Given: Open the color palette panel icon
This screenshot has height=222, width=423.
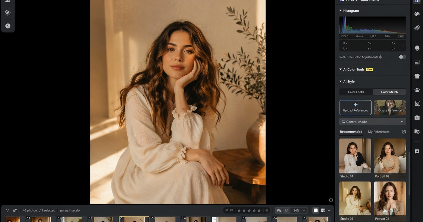Looking at the screenshot, I should pos(417,14).
